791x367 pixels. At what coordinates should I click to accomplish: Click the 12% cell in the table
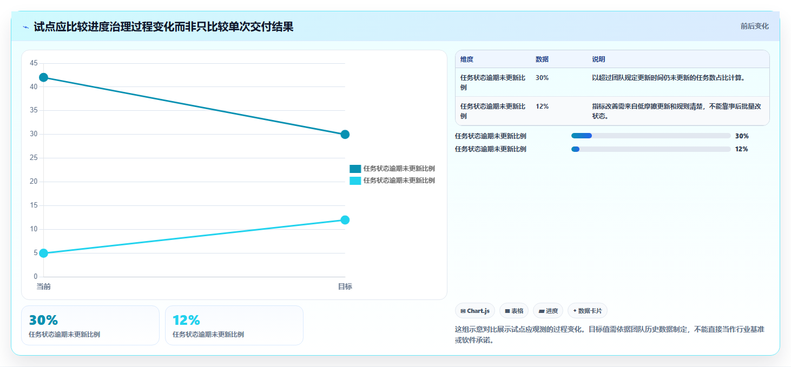click(x=542, y=106)
